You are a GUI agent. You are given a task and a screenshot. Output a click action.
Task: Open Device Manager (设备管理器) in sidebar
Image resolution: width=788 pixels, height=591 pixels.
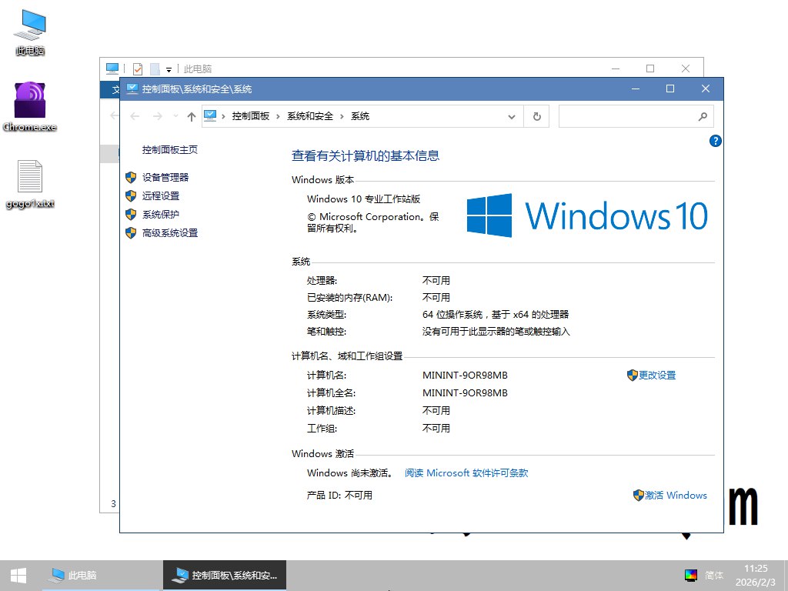point(165,177)
